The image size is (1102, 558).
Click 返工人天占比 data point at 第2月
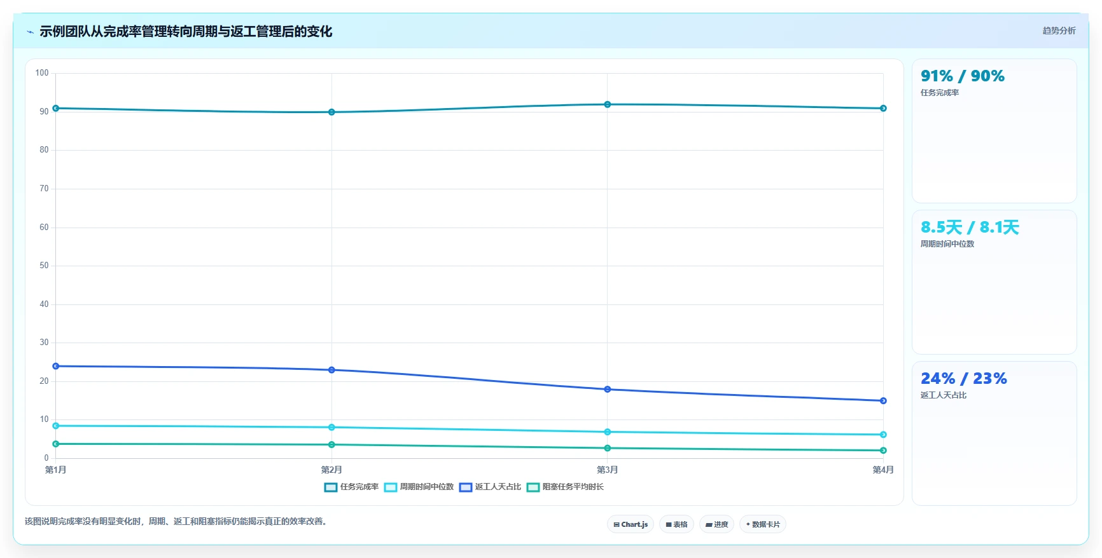[331, 370]
